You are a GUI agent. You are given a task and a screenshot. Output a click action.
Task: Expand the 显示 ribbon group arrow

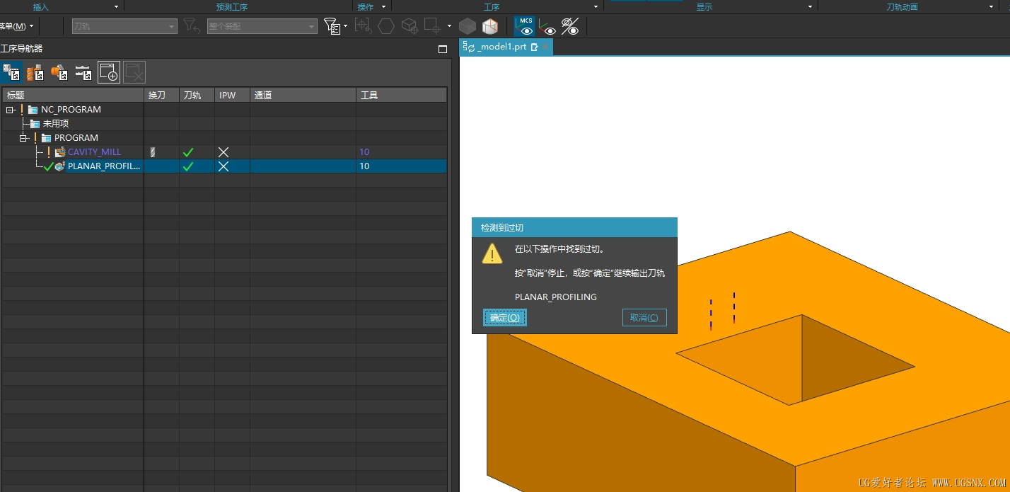pos(810,6)
